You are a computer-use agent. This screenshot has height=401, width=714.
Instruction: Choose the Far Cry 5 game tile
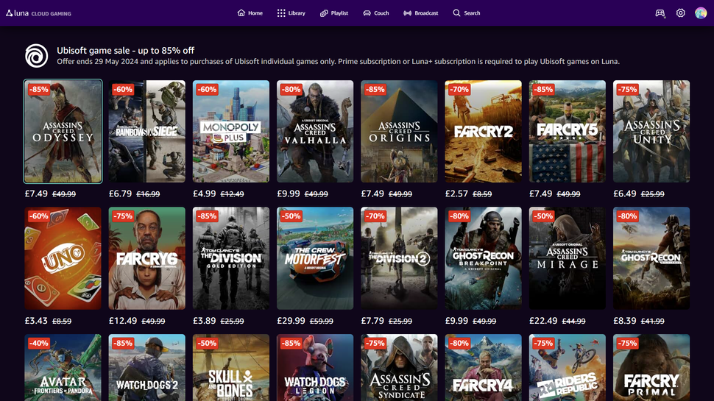pos(568,132)
